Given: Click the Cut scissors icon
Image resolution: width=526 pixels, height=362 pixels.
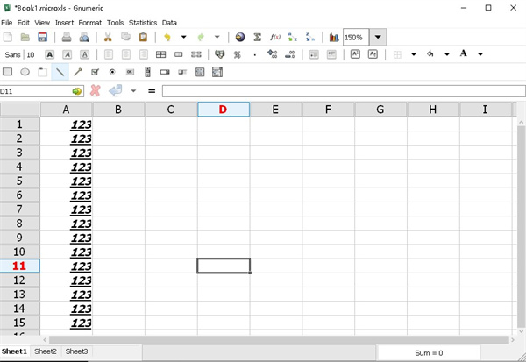Looking at the screenshot, I should (108, 38).
